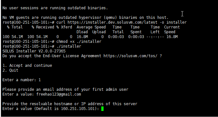
Task: Click the '0:00:03' Time Total value
Action: click(x=116, y=37)
